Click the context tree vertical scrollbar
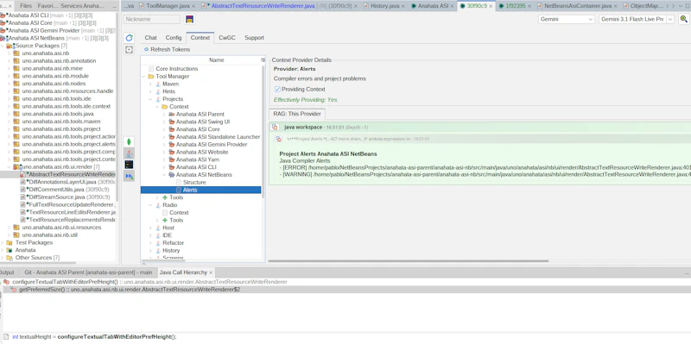 [263, 132]
